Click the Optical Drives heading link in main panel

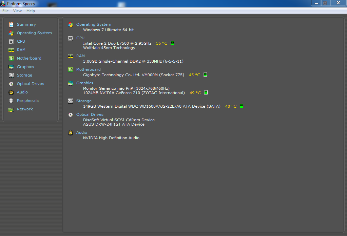tap(90, 115)
